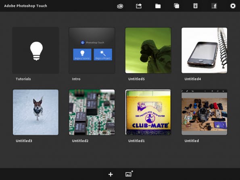Open Untitled2 circuit board thumbnail

[x=92, y=112]
